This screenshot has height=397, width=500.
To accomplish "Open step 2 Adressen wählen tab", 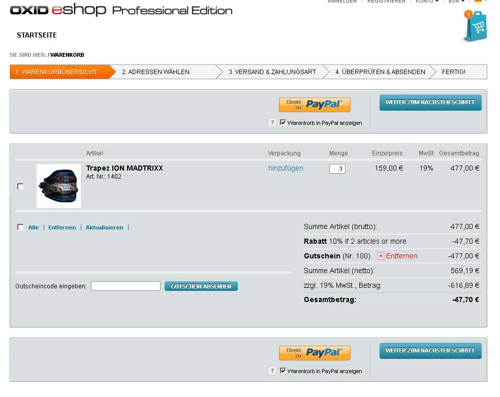I will tap(155, 72).
